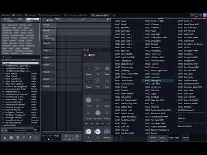The height and width of the screenshot is (155, 207).
Task: Click the filter Freq knob
Action: coord(88,100)
